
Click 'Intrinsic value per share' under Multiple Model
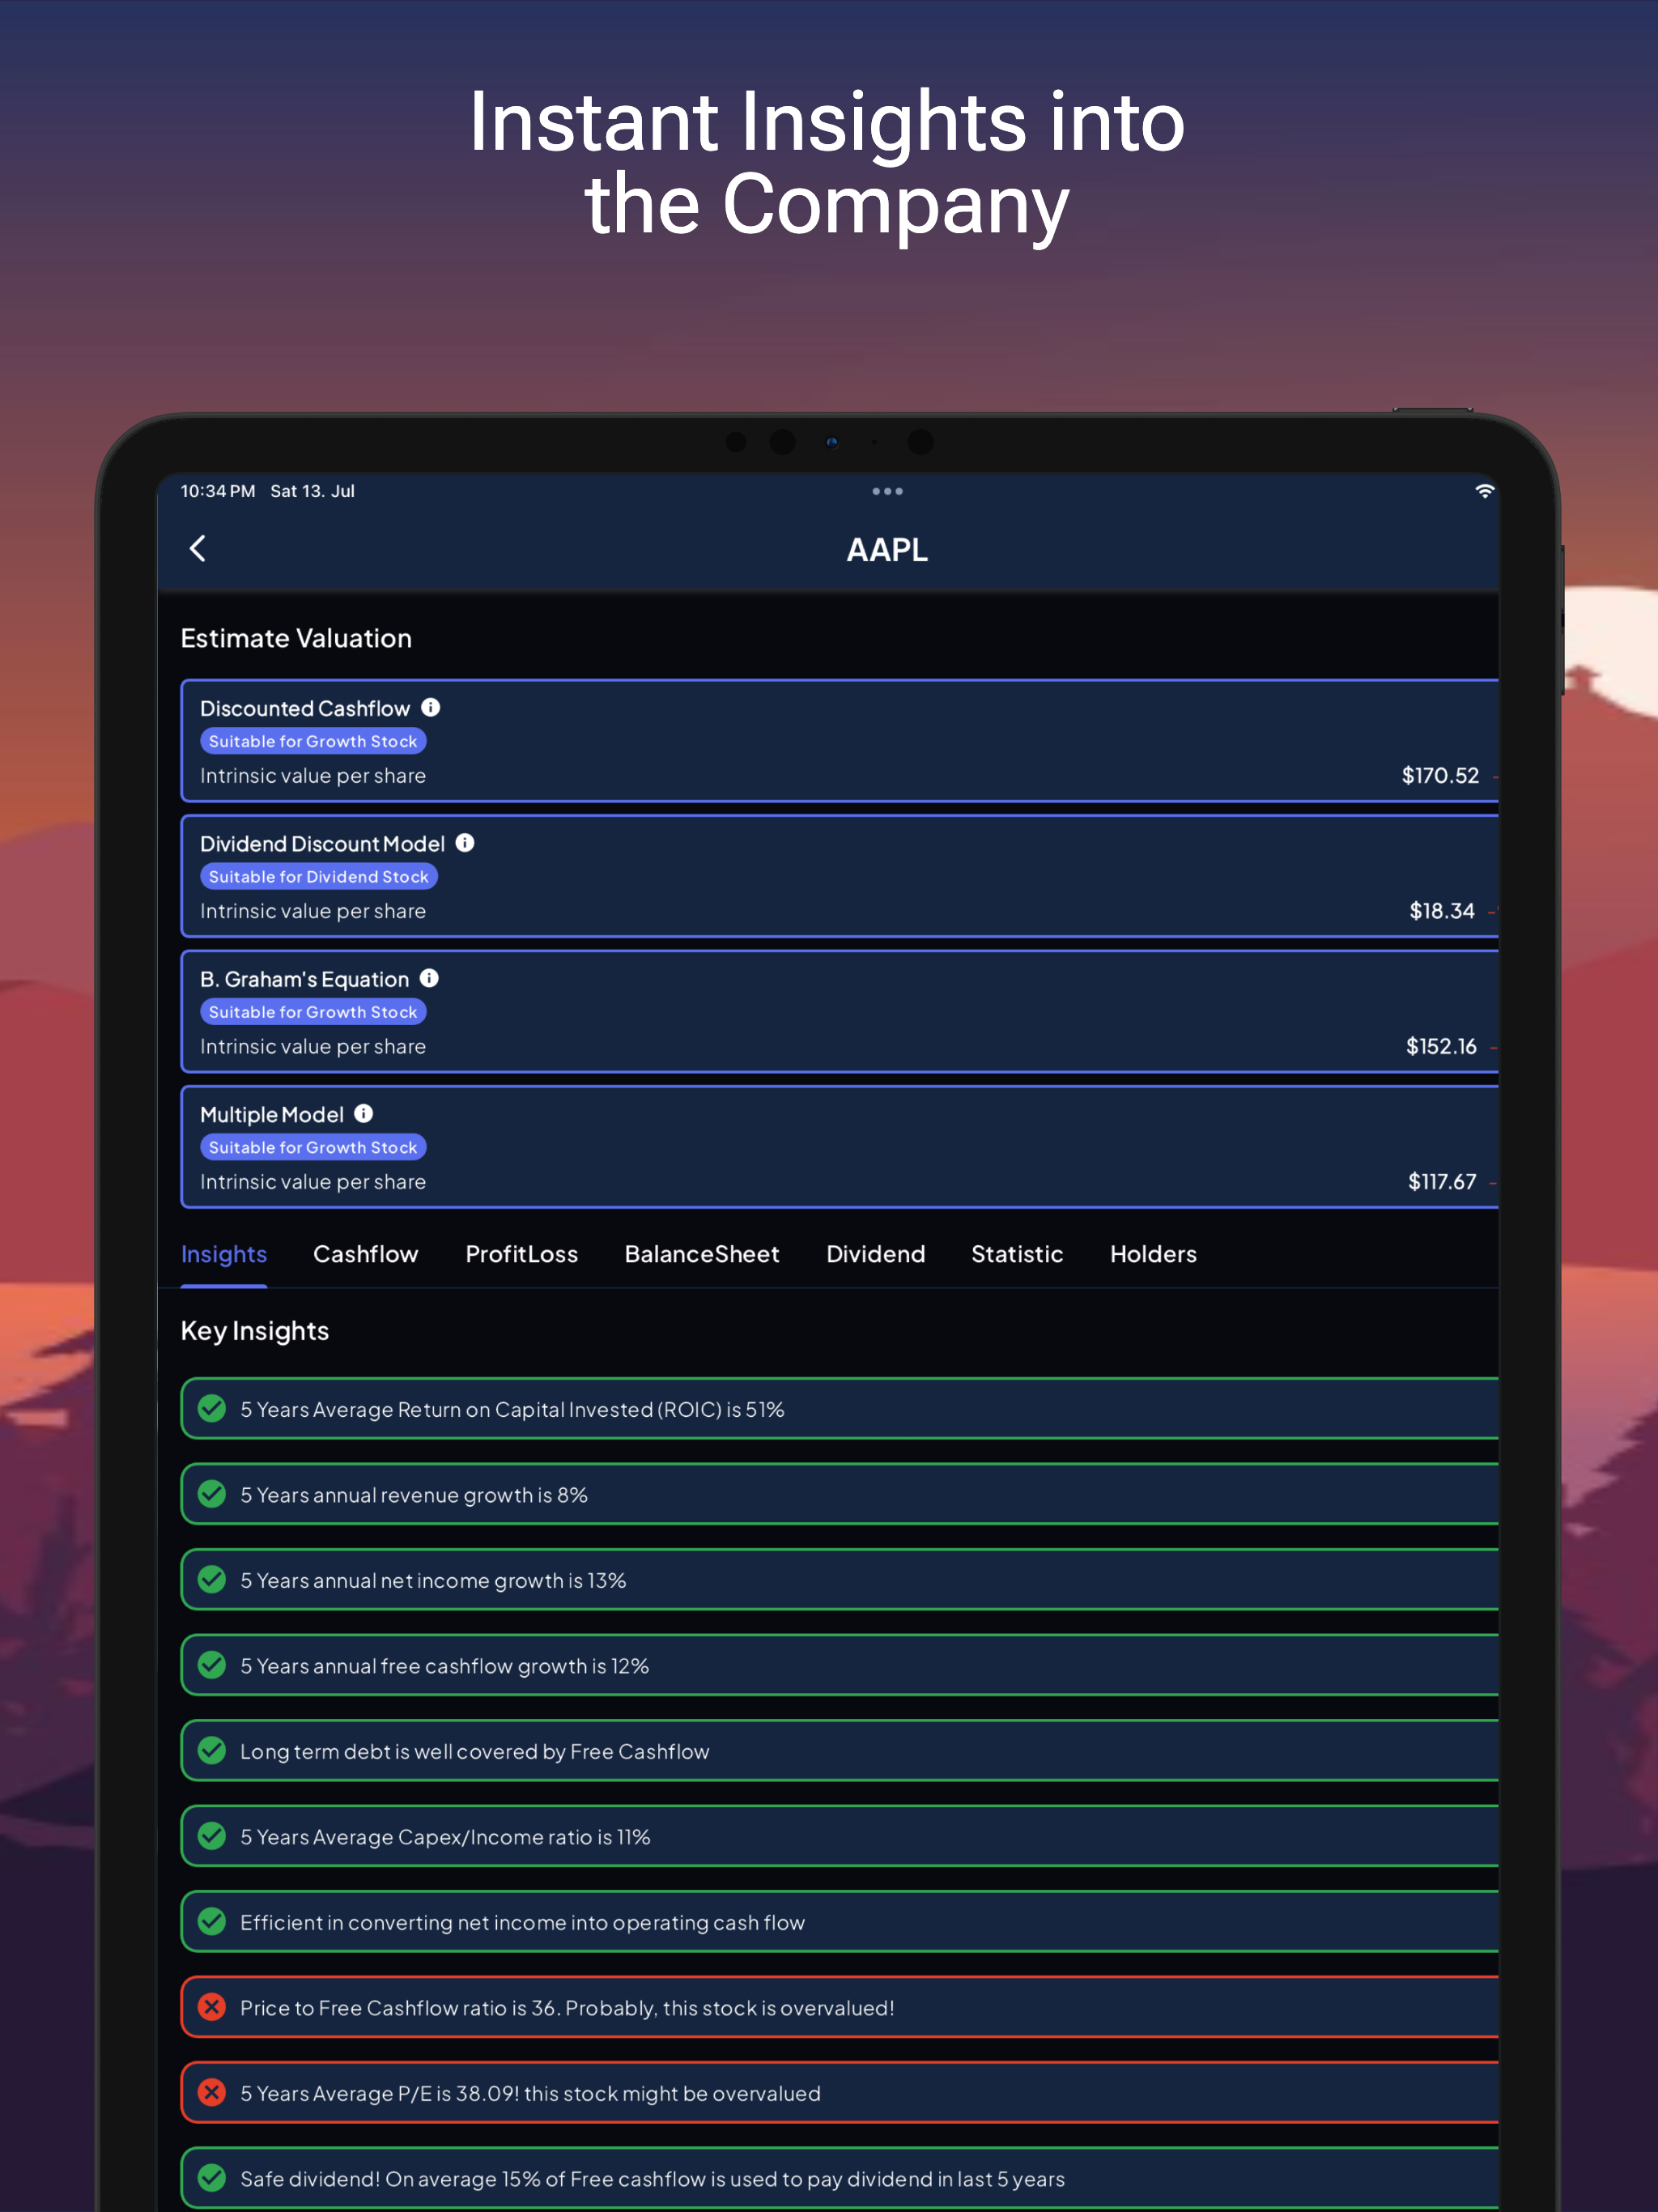pyautogui.click(x=313, y=1182)
